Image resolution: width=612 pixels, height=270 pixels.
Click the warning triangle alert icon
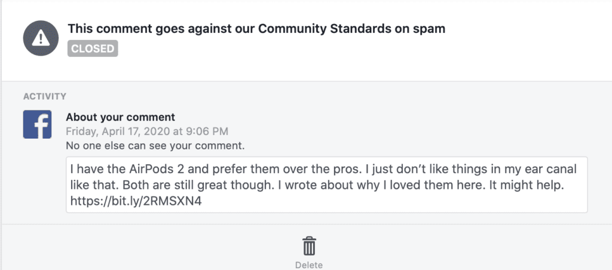pos(41,38)
